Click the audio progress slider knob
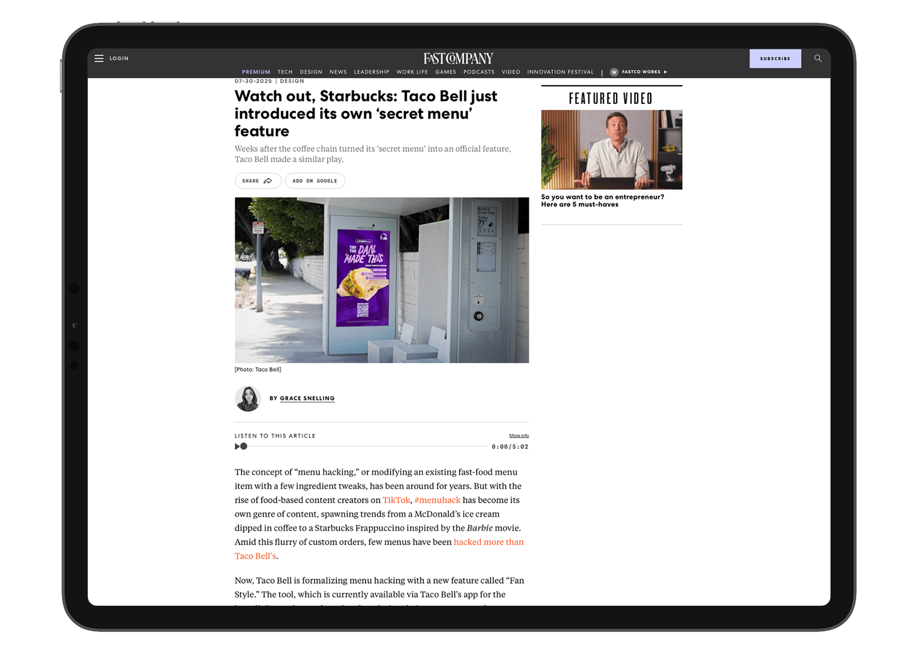The height and width of the screenshot is (660, 920). pyautogui.click(x=243, y=446)
